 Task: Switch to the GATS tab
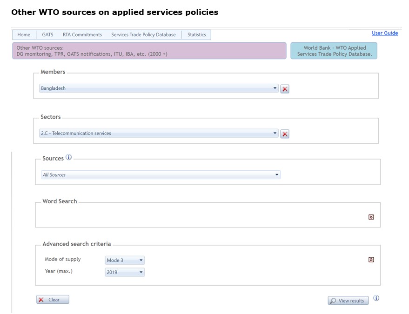point(47,35)
